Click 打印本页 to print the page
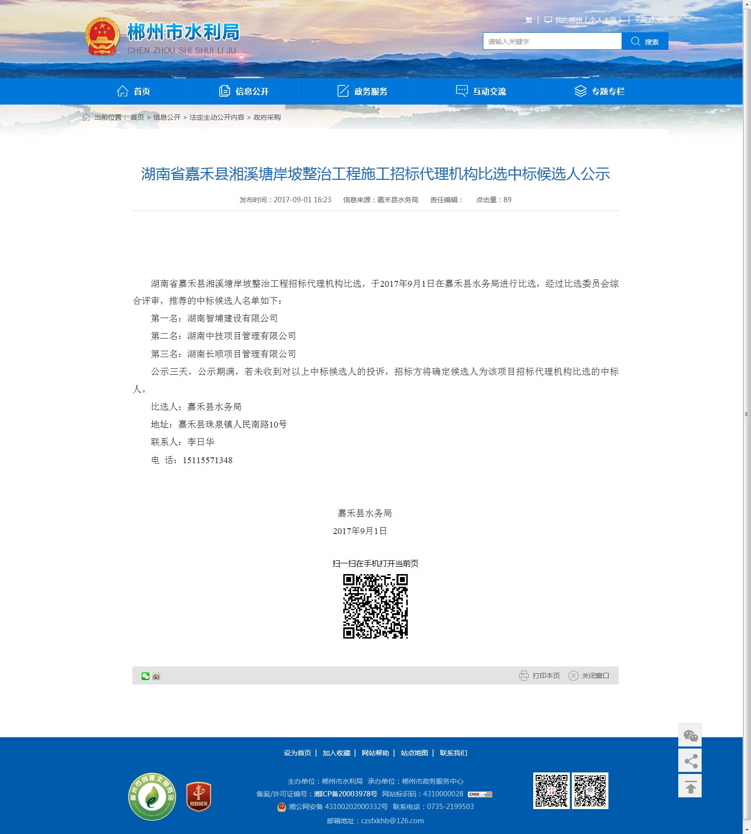Image resolution: width=751 pixels, height=834 pixels. 540,676
